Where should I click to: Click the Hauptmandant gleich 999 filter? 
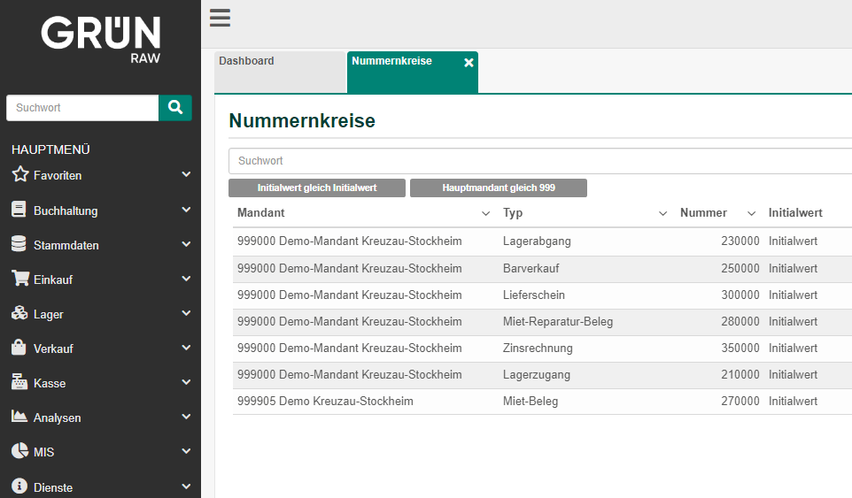[x=499, y=188]
